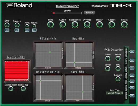Screen dimensions: 138x106
Task: Click the Bank A button
Action: click(x=89, y=12)
